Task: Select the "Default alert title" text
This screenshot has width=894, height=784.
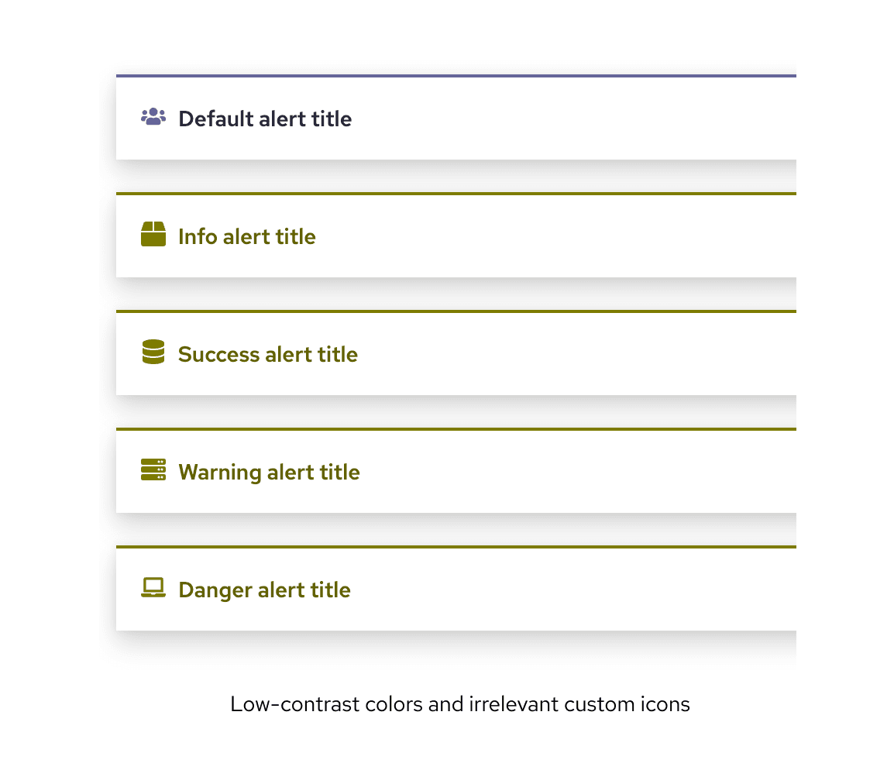Action: (265, 119)
